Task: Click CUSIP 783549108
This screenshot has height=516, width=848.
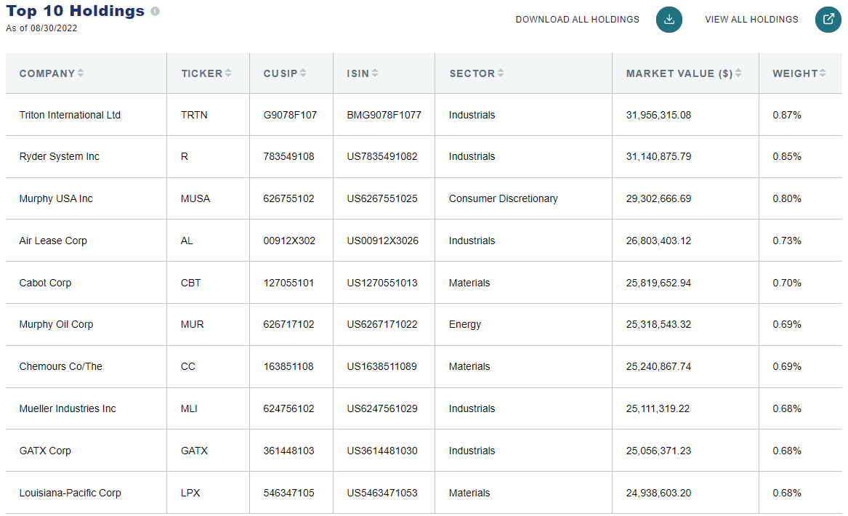Action: click(x=288, y=157)
